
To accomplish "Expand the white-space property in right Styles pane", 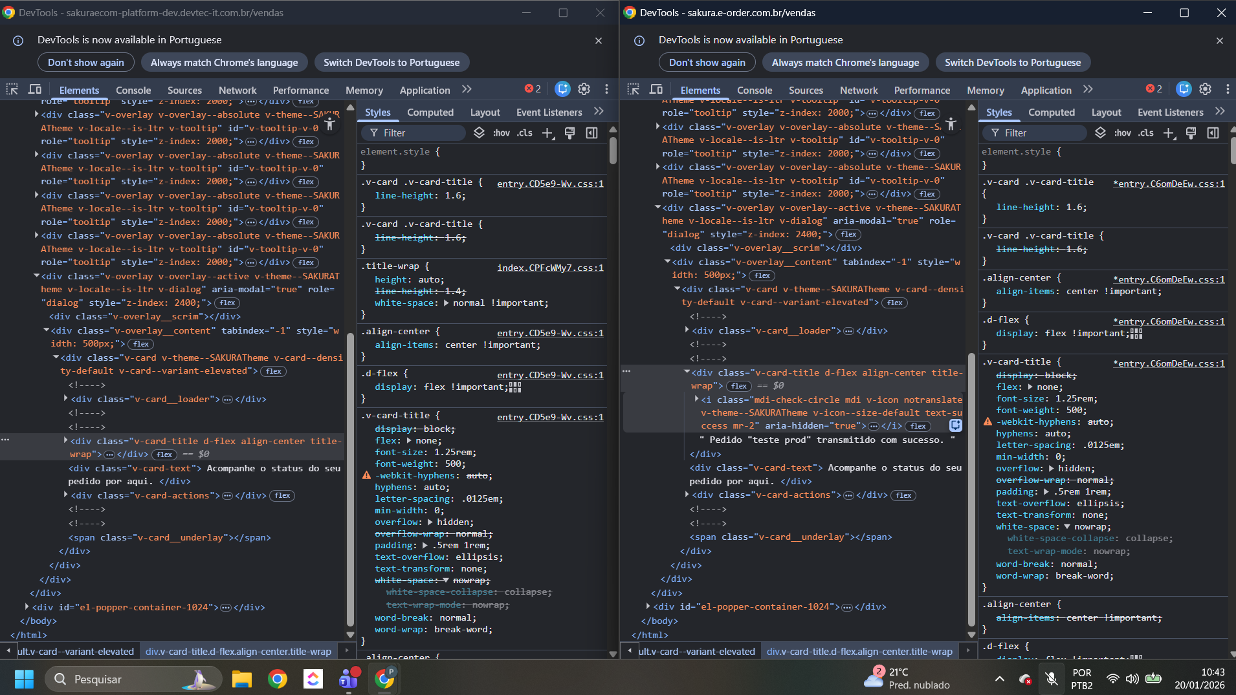I will 1066,527.
